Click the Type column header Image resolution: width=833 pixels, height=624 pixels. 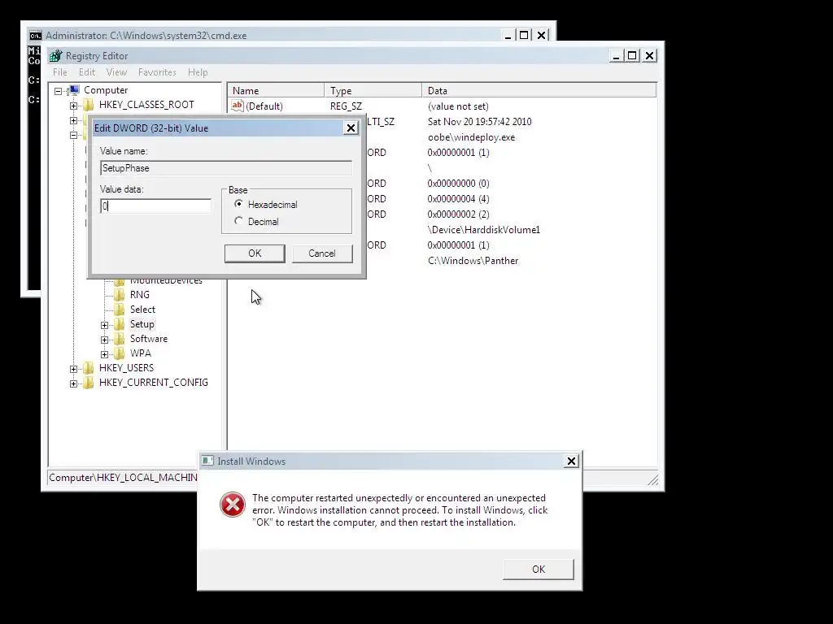[x=373, y=91]
